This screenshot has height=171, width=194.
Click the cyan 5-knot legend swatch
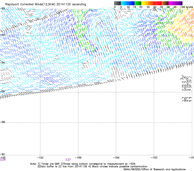[124, 3]
